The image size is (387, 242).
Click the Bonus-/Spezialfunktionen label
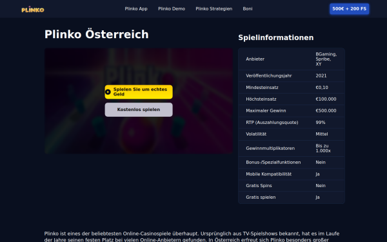pos(273,162)
